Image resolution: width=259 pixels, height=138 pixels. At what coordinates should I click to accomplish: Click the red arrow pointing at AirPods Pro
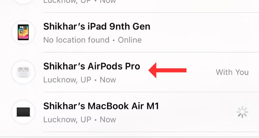pyautogui.click(x=167, y=70)
